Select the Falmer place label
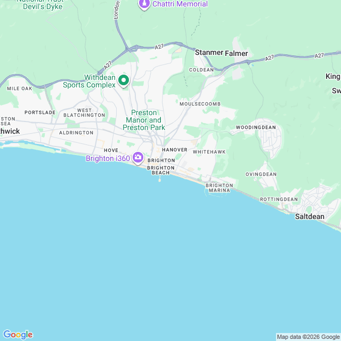This screenshot has width=341, height=341. (236, 53)
